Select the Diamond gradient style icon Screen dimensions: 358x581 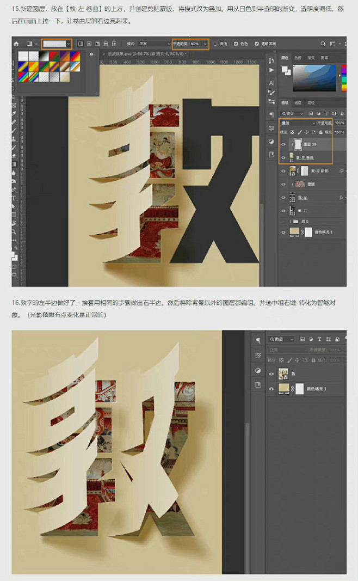tap(114, 44)
